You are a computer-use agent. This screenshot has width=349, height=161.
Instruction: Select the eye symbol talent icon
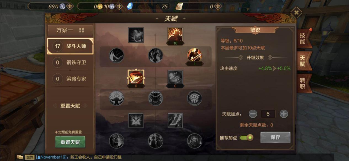pos(195,98)
